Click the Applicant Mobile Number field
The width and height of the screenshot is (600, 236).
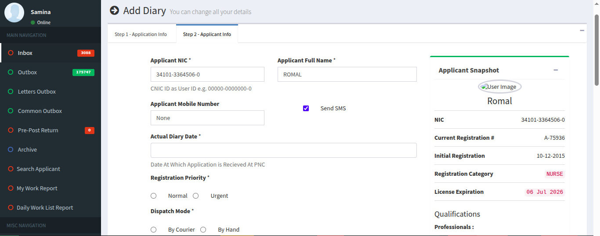click(207, 118)
